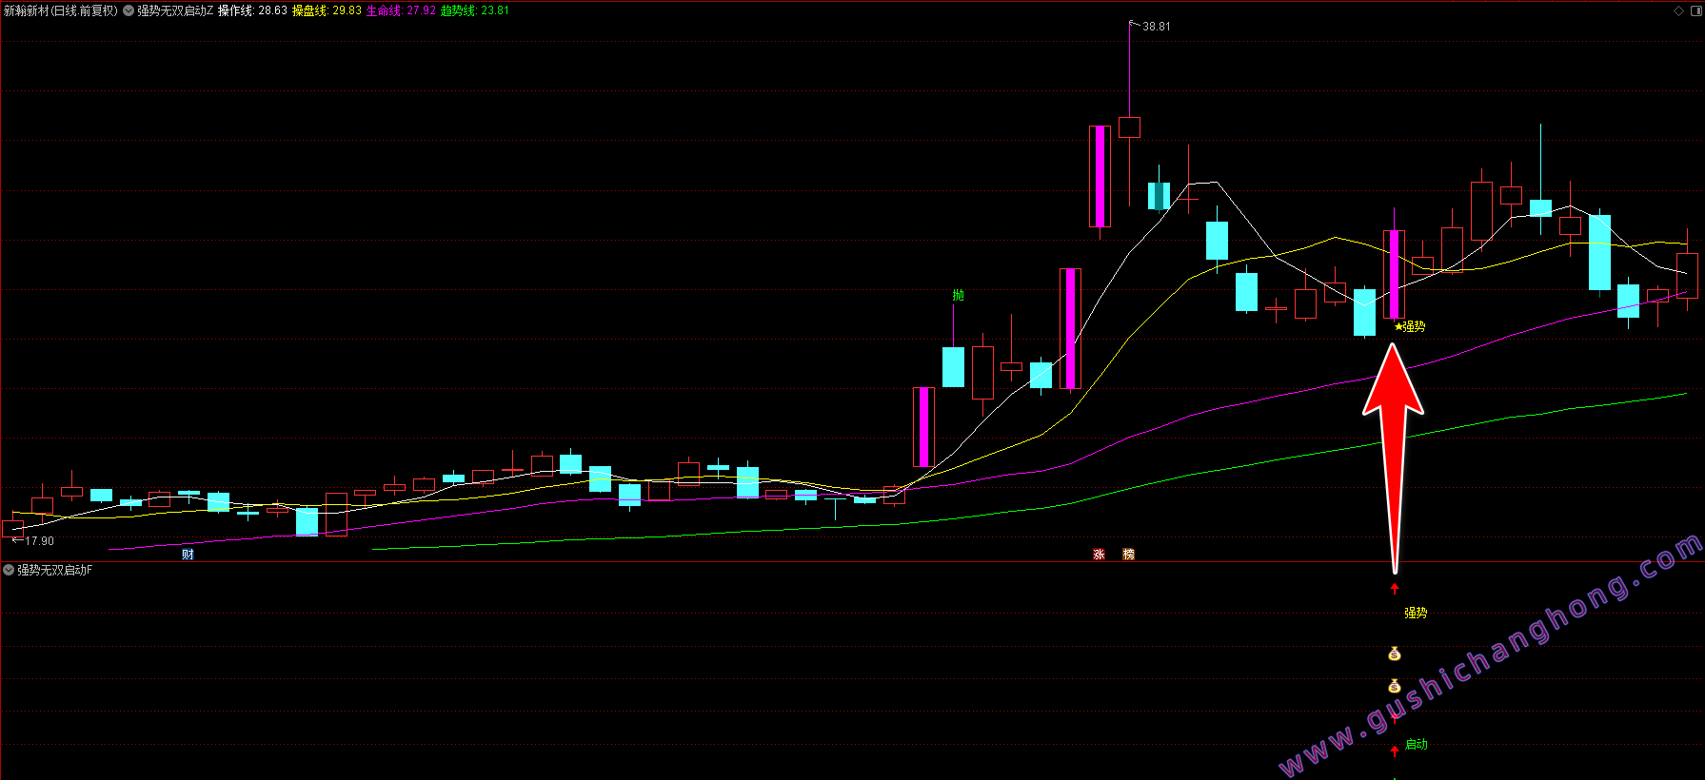Viewport: 1705px width, 780px height.
Task: Click the green 抛 sell signal label
Action: point(958,295)
